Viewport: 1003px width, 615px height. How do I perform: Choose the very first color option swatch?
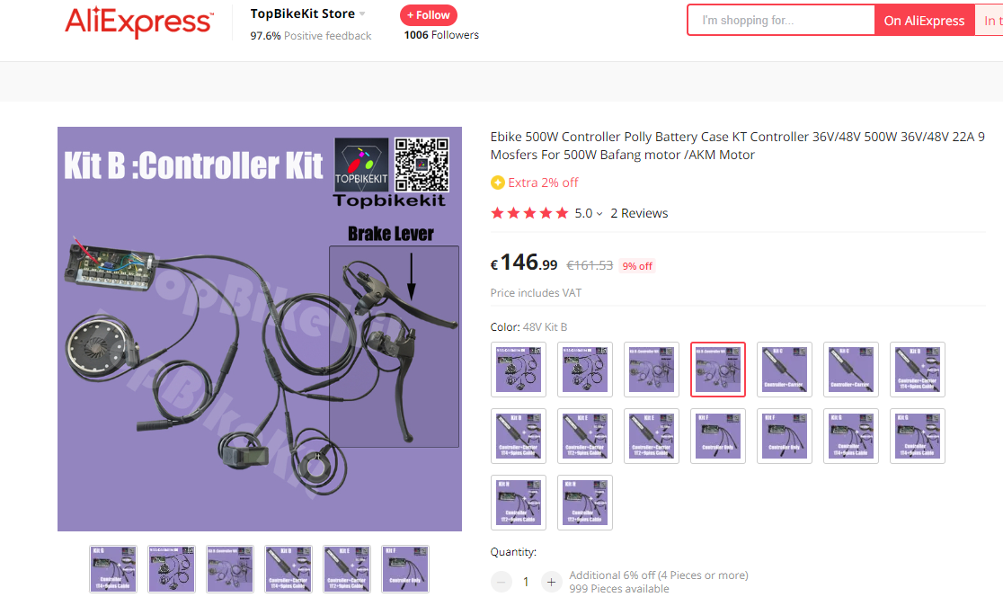[519, 370]
